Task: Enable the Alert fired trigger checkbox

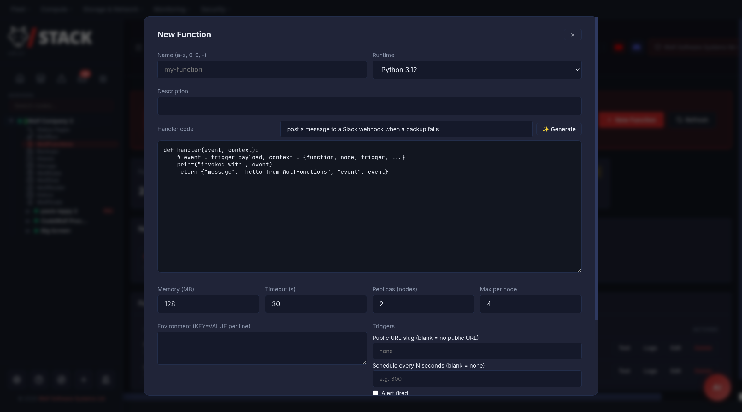Action: [375, 393]
